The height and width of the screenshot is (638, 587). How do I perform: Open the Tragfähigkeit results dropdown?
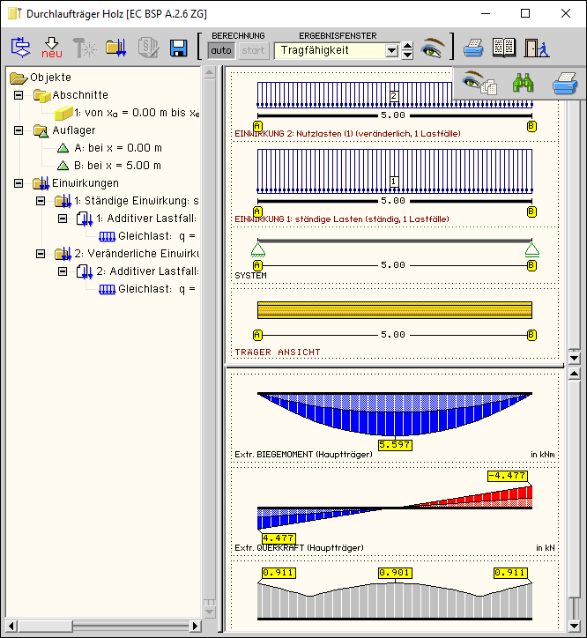(392, 50)
